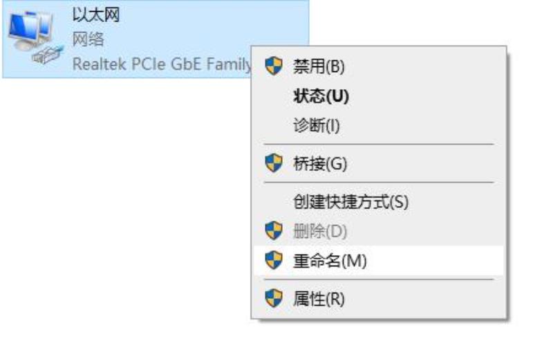Click the 以太网 connection name label
Screen dimensions: 553x348
(x=96, y=15)
